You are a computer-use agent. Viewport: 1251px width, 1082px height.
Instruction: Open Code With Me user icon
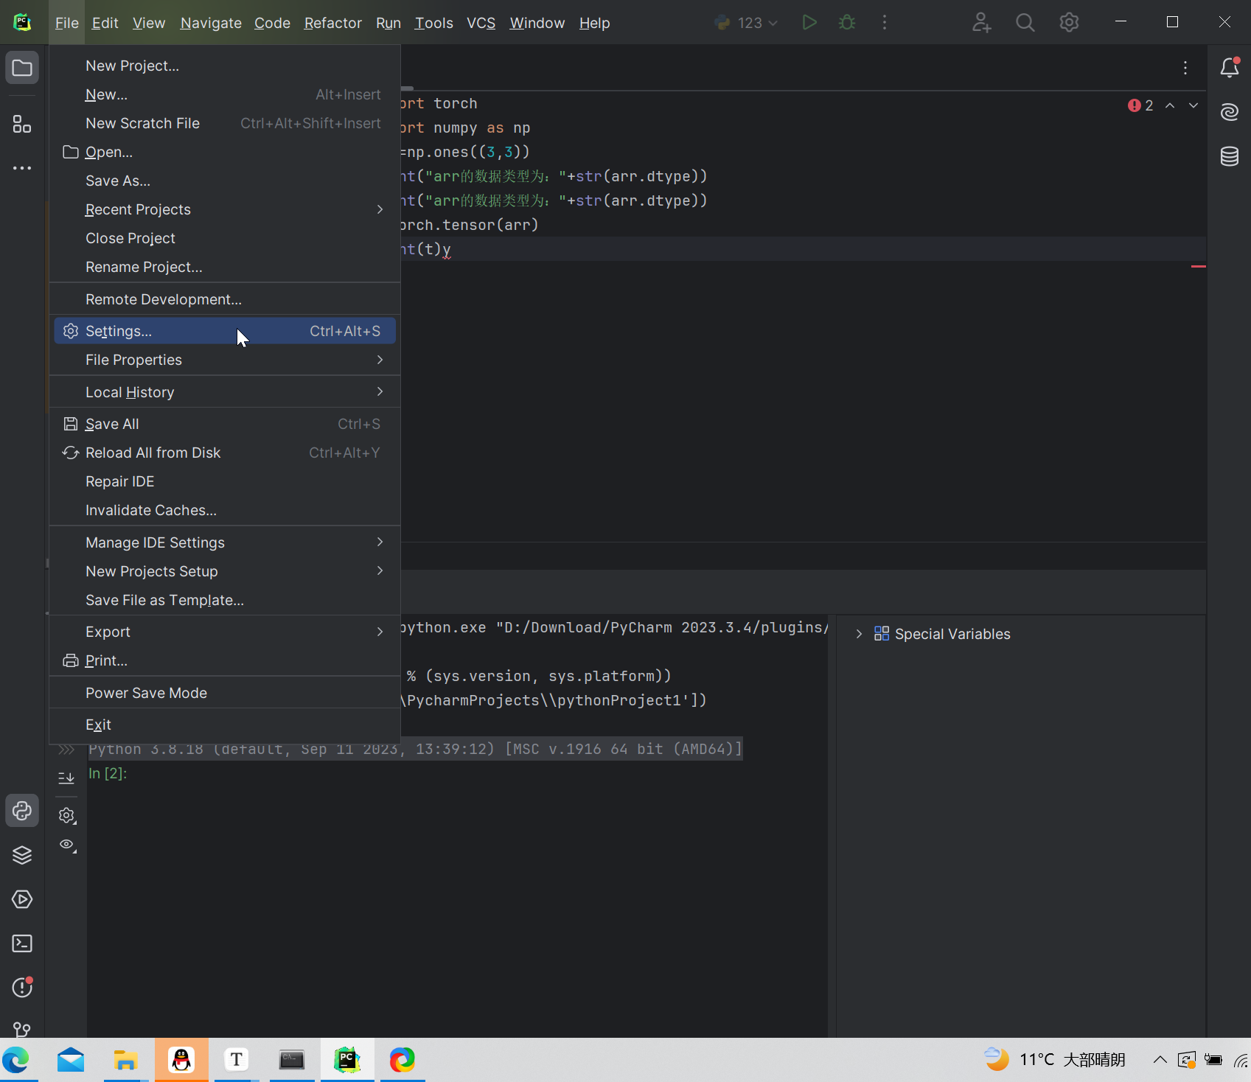click(981, 23)
